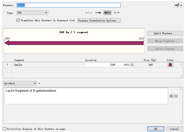Screen dimensions: 185x132
Task: Toggle Translate this feature in Sequence view
Action: point(18,20)
